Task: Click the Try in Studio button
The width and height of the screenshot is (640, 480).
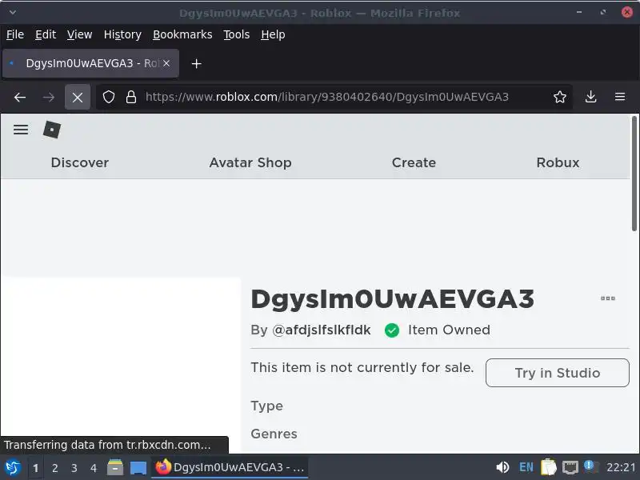Action: pos(558,373)
